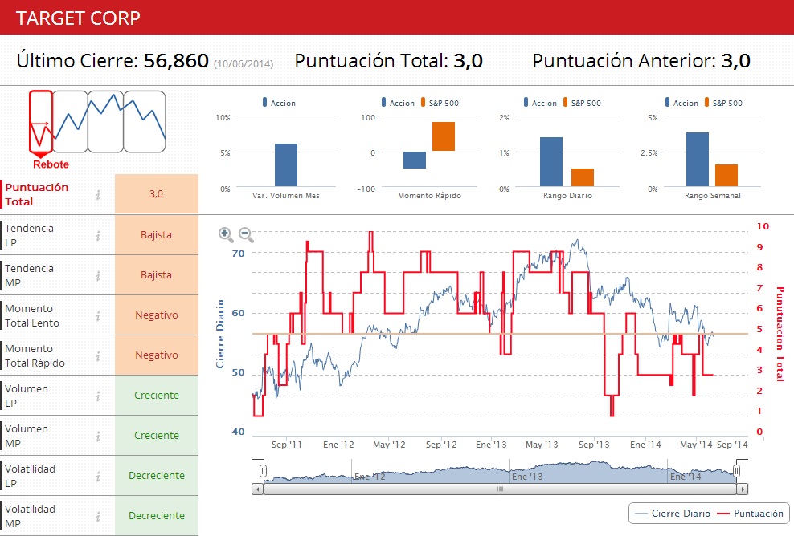The height and width of the screenshot is (536, 794).
Task: Click the date (10/06/2014) text
Action: [243, 64]
